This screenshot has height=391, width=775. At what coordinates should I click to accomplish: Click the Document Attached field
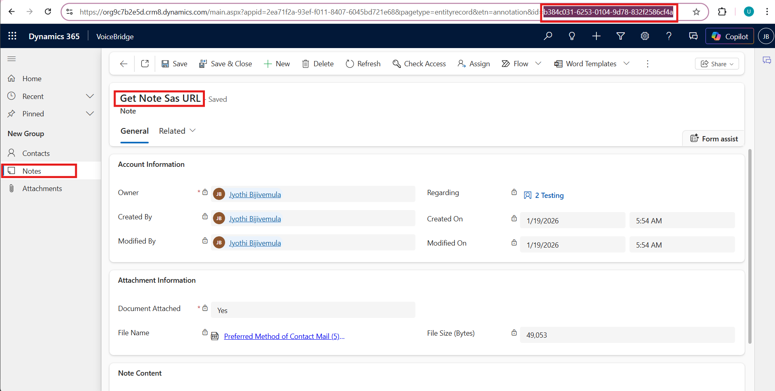pyautogui.click(x=313, y=310)
